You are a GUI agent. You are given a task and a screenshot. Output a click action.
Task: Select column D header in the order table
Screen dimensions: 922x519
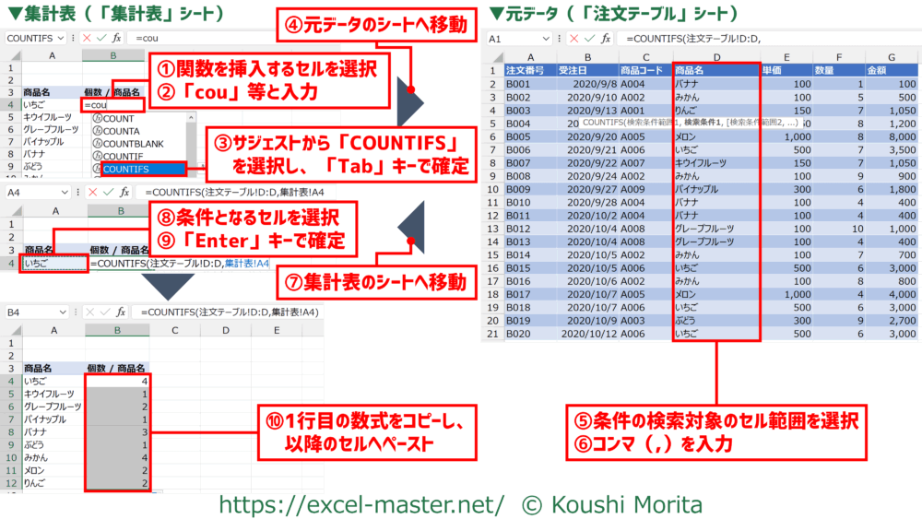[x=715, y=56]
